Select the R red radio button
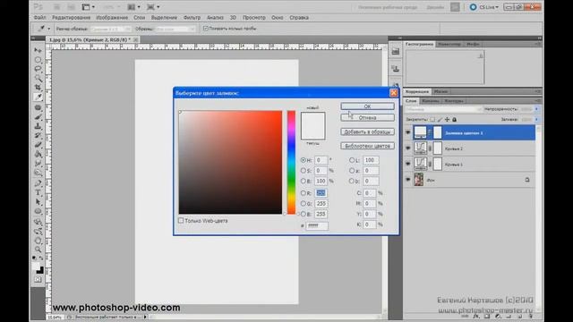This screenshot has height=322, width=573. tap(303, 193)
